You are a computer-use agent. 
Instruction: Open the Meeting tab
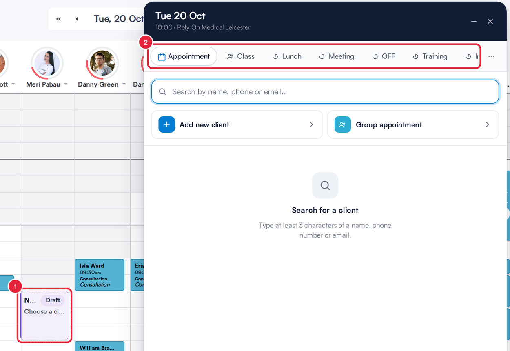(x=337, y=56)
